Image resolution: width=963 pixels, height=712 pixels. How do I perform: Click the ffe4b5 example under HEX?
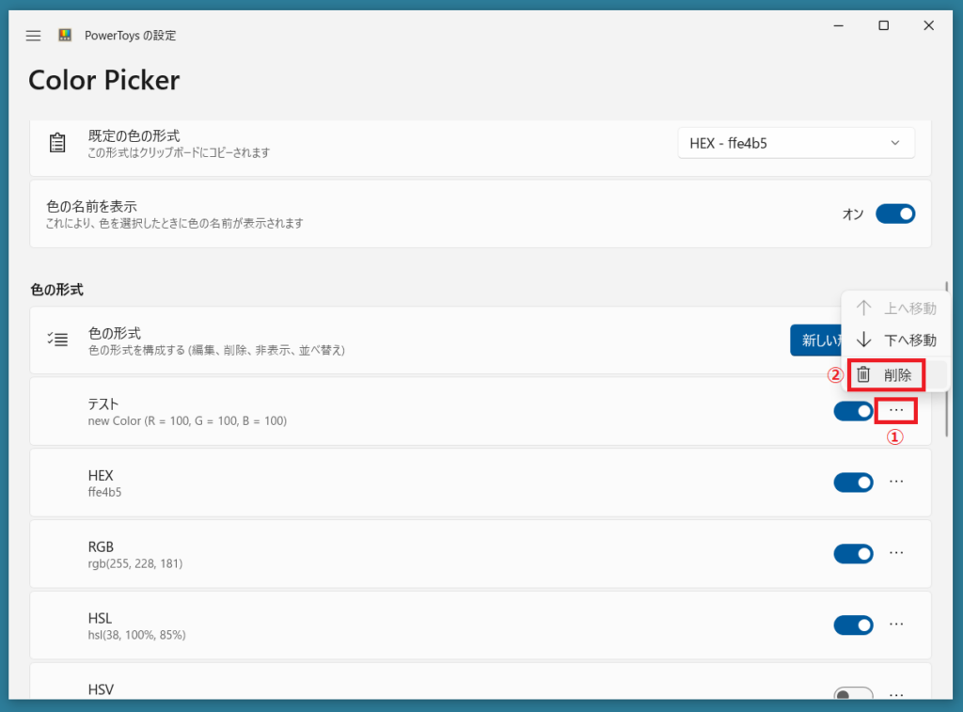coord(104,492)
